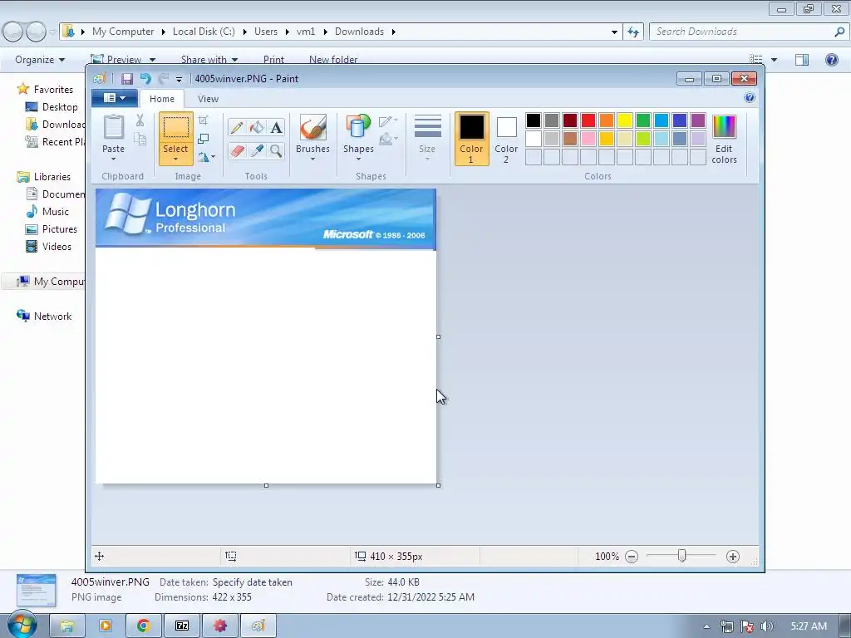This screenshot has height=638, width=851.
Task: Click the Copy icon in Clipboard group
Action: (140, 140)
